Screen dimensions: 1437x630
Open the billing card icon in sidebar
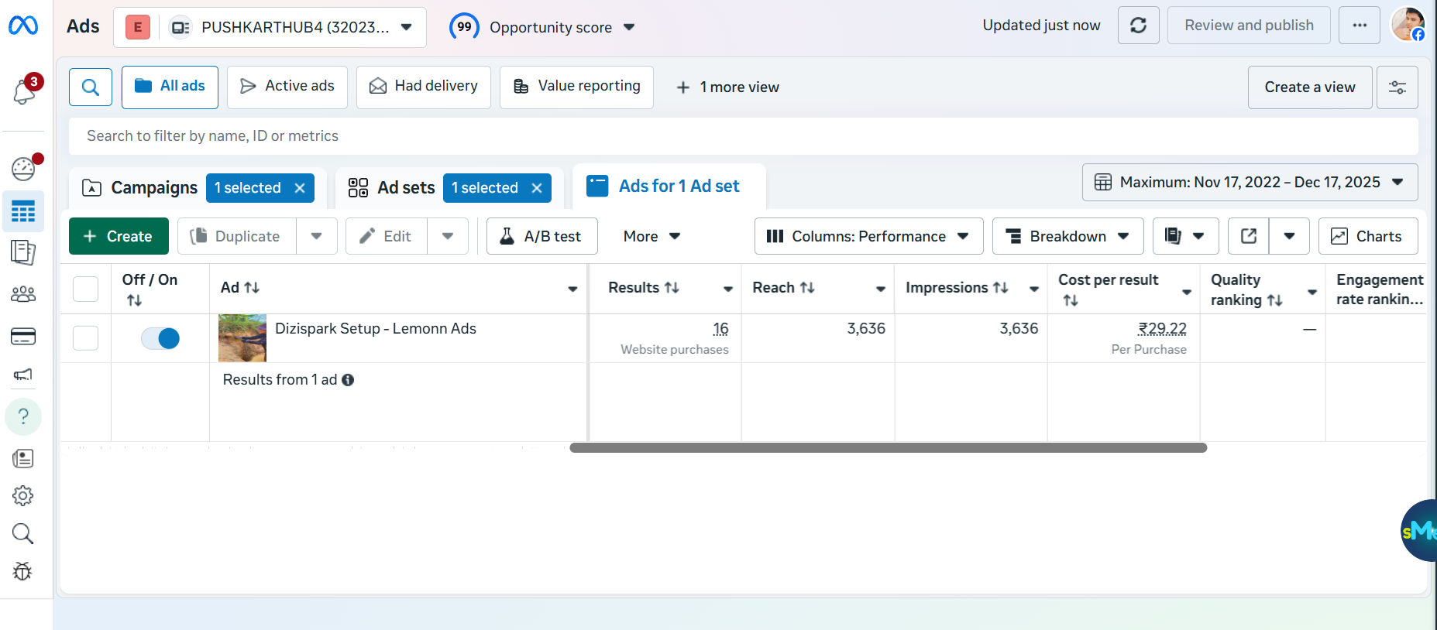23,336
